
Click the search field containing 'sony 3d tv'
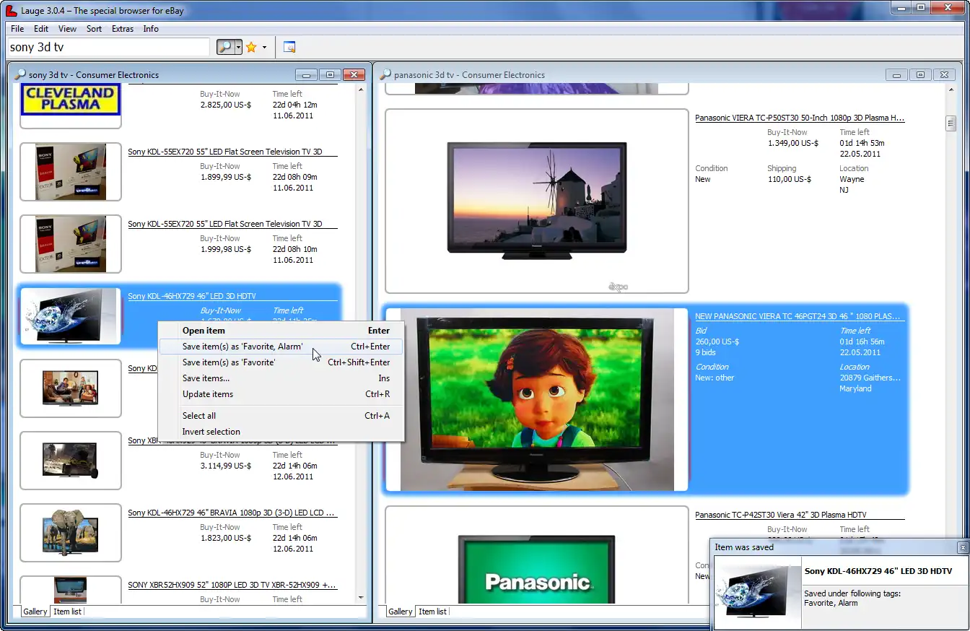[108, 47]
